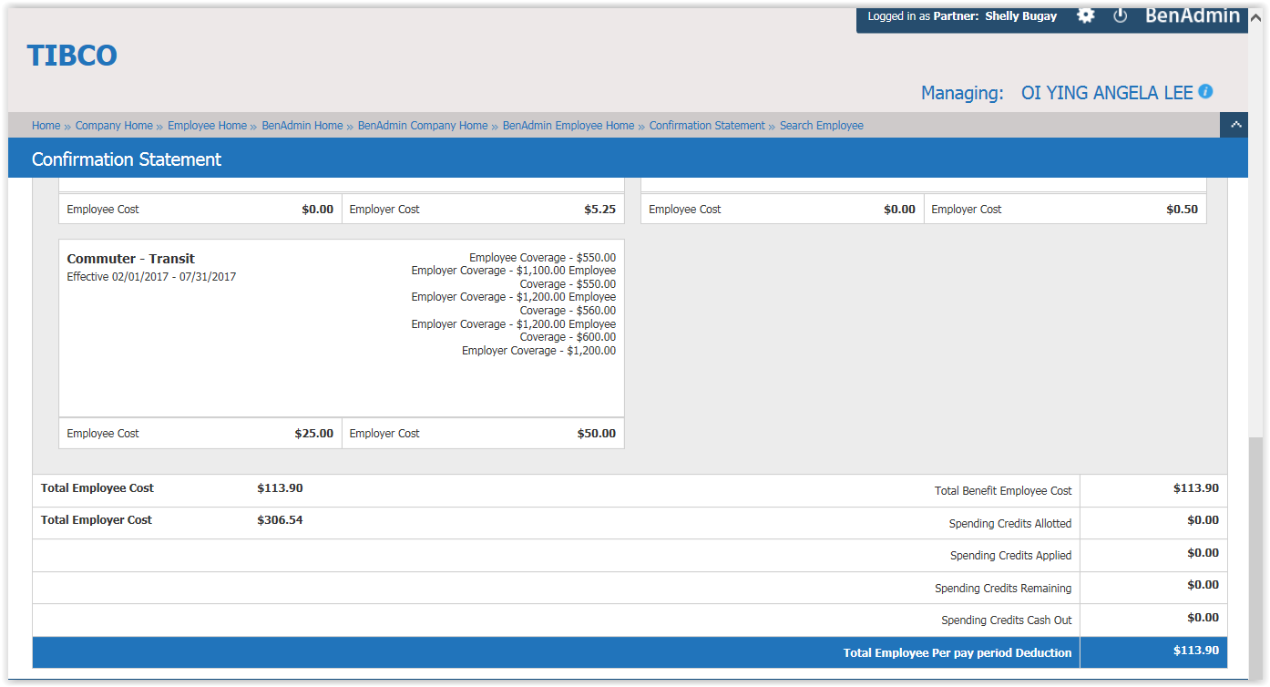Open BenAdmin Company Home from breadcrumbs

pyautogui.click(x=422, y=125)
